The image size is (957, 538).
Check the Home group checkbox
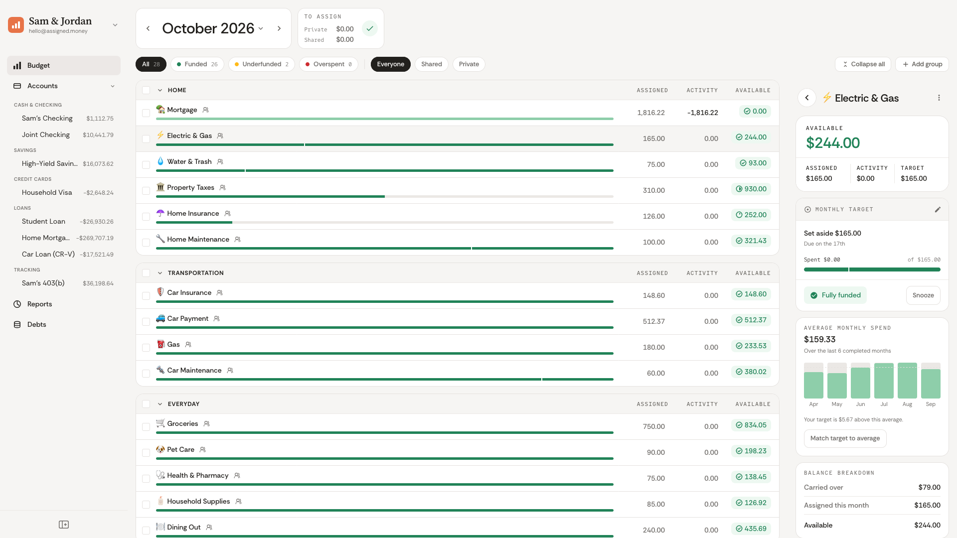tap(146, 90)
